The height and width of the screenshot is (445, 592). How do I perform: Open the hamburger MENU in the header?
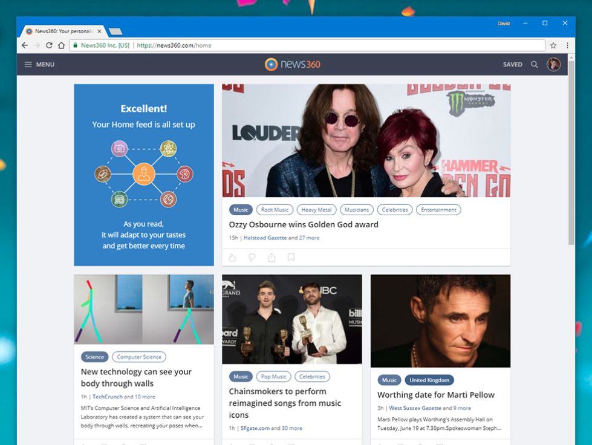pos(39,65)
